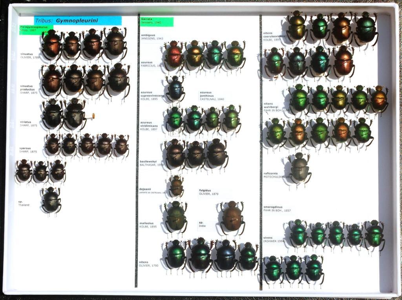
Task: Select the green Garreta Janssens 1940 label
Action: (157, 22)
